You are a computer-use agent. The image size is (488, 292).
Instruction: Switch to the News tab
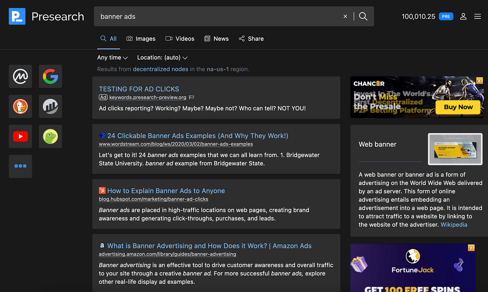pos(216,39)
